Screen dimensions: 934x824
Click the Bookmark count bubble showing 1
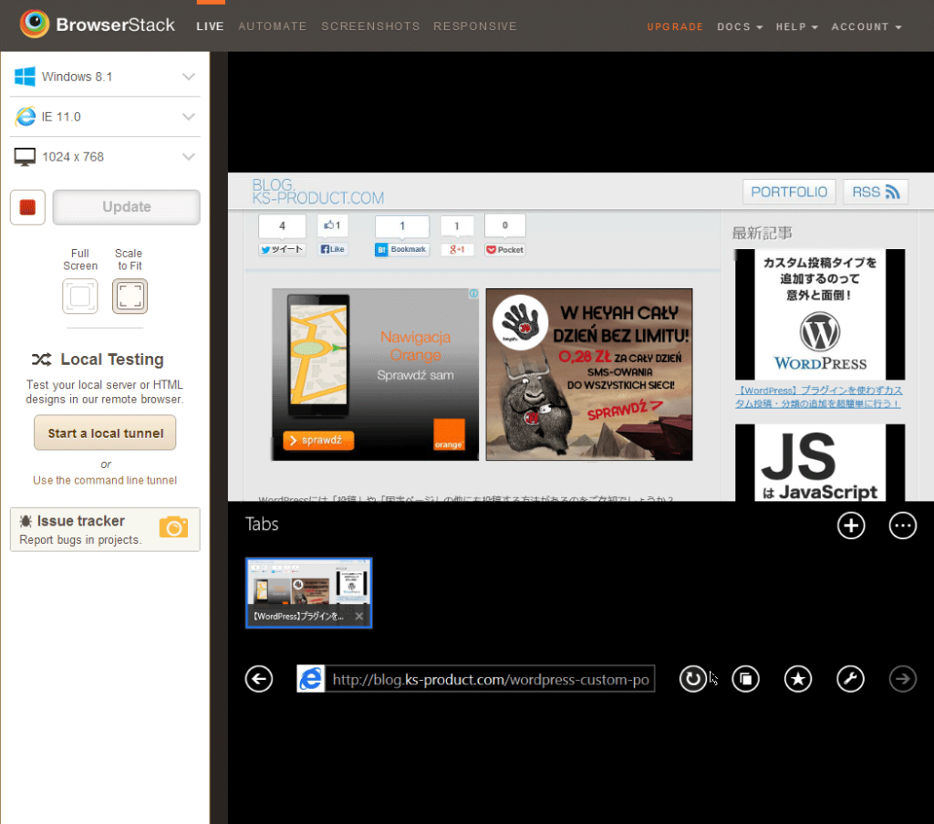point(402,225)
